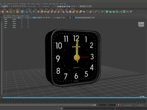Click the Render settings clock icon in status line

pyautogui.click(x=67, y=6)
